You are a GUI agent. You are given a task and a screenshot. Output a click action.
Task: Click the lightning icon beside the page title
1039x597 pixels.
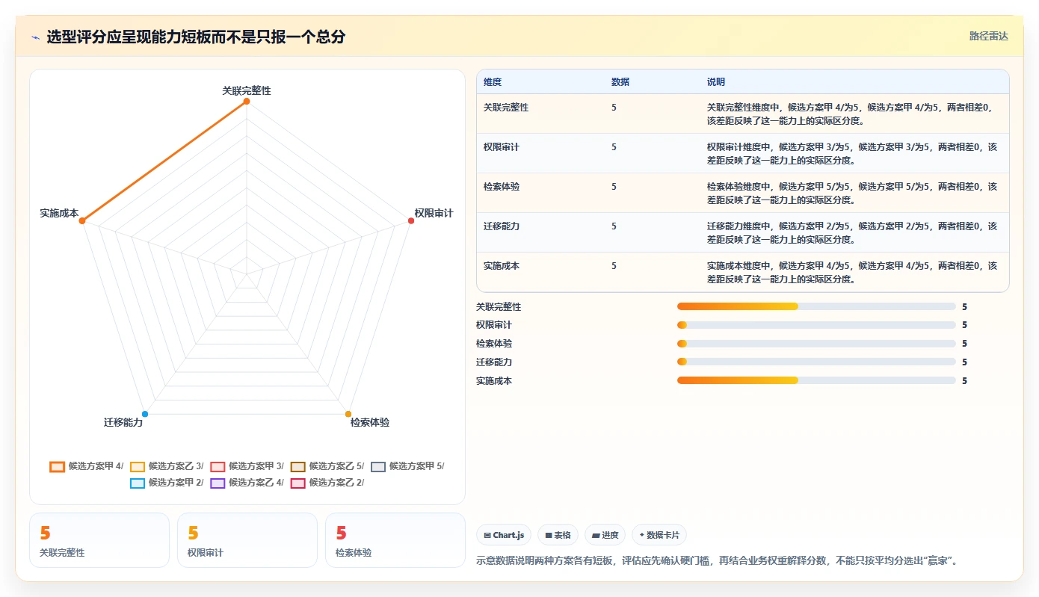35,37
